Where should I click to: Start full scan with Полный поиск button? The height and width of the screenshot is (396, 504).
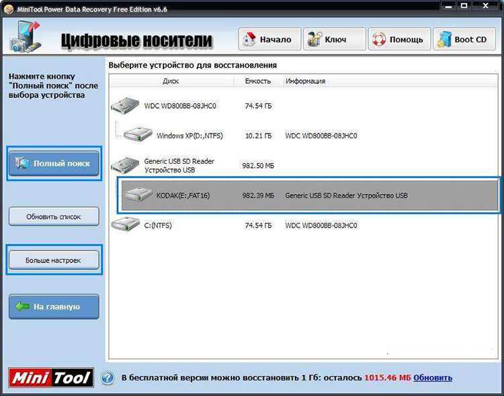54,164
